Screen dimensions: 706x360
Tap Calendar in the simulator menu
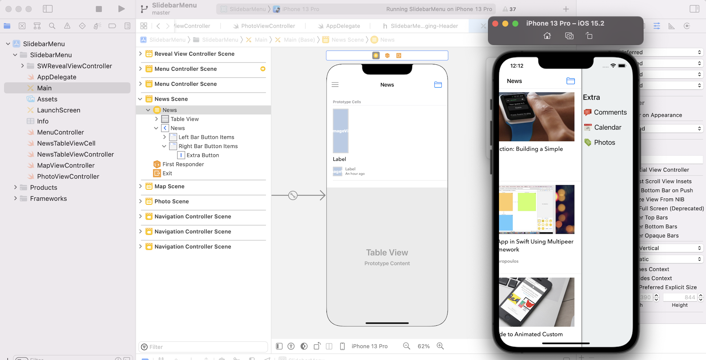[607, 127]
